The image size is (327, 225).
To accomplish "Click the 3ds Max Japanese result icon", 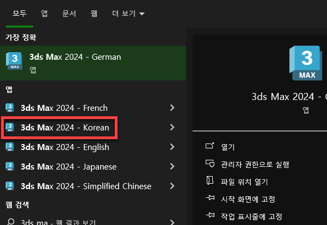I will (10, 166).
